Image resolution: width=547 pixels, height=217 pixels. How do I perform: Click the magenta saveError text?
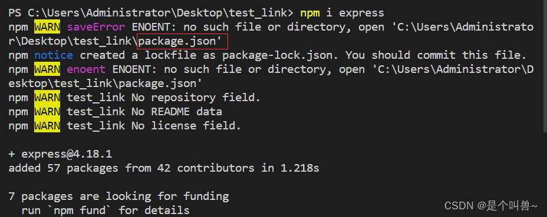pos(95,27)
